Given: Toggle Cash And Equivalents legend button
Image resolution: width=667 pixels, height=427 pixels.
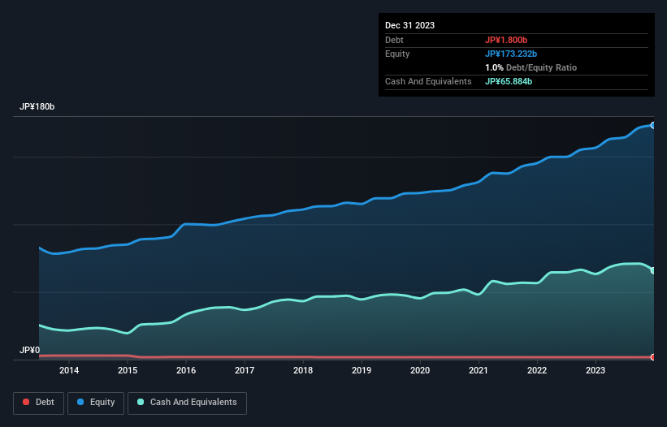Looking at the screenshot, I should (x=187, y=403).
